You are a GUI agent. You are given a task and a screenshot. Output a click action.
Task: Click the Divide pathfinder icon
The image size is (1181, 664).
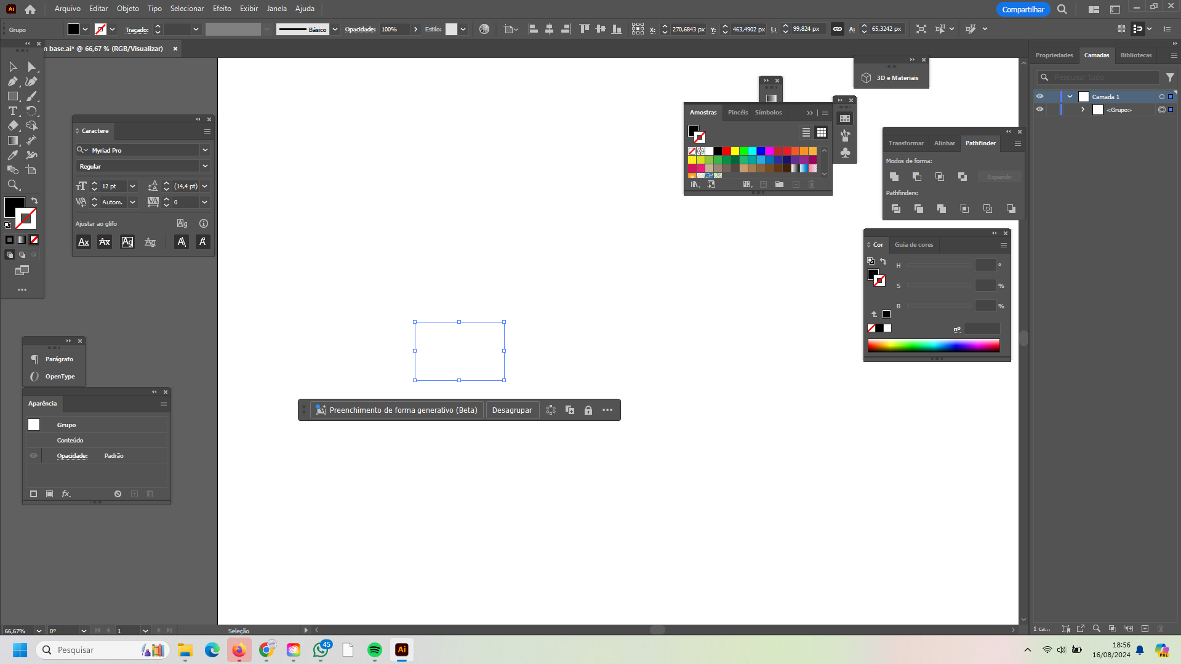[896, 209]
